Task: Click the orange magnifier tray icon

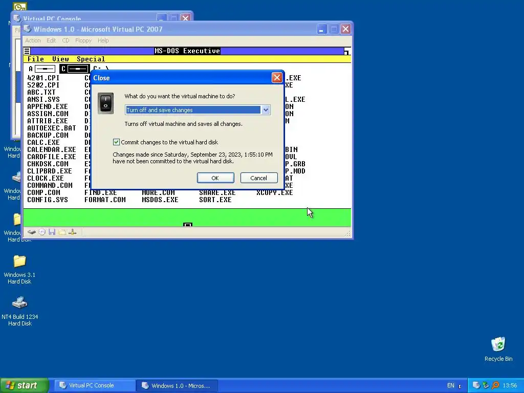Action: [495, 385]
